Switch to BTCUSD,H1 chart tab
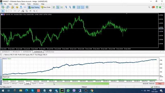Viewport: 165px width, 93px height. [x=16, y=52]
